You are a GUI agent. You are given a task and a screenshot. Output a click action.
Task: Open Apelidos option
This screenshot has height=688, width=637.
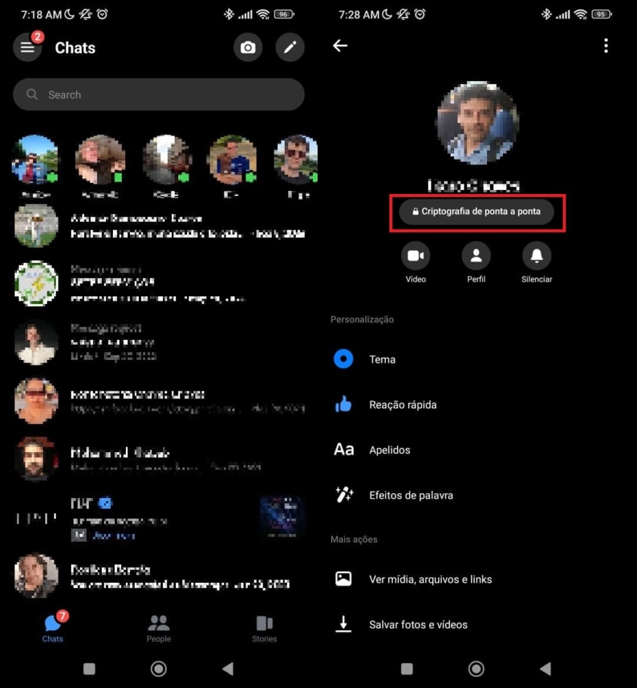(477, 450)
